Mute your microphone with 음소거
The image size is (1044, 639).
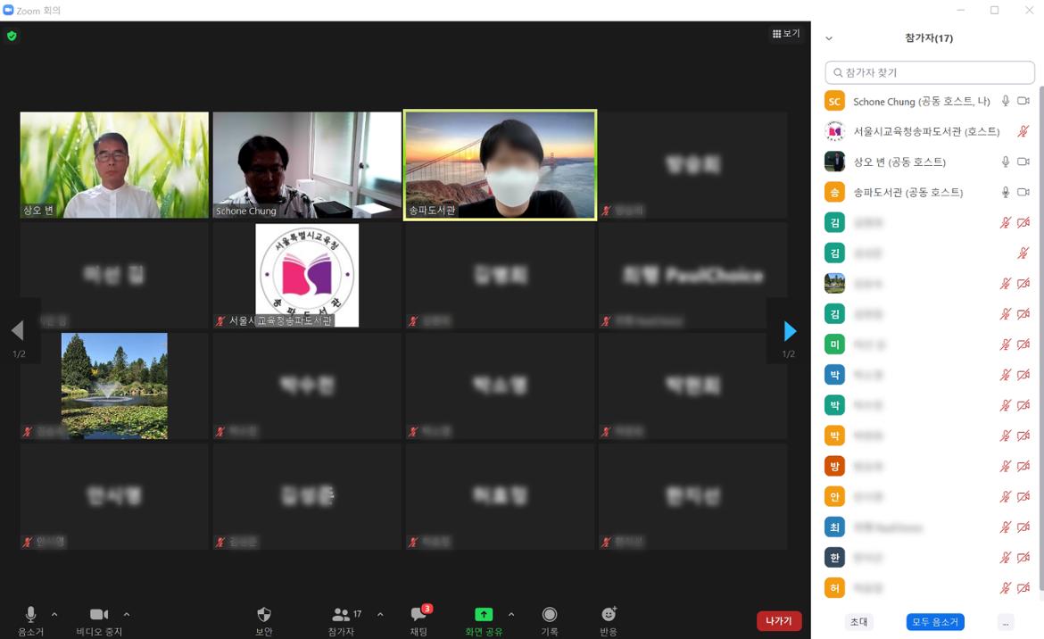[x=29, y=618]
